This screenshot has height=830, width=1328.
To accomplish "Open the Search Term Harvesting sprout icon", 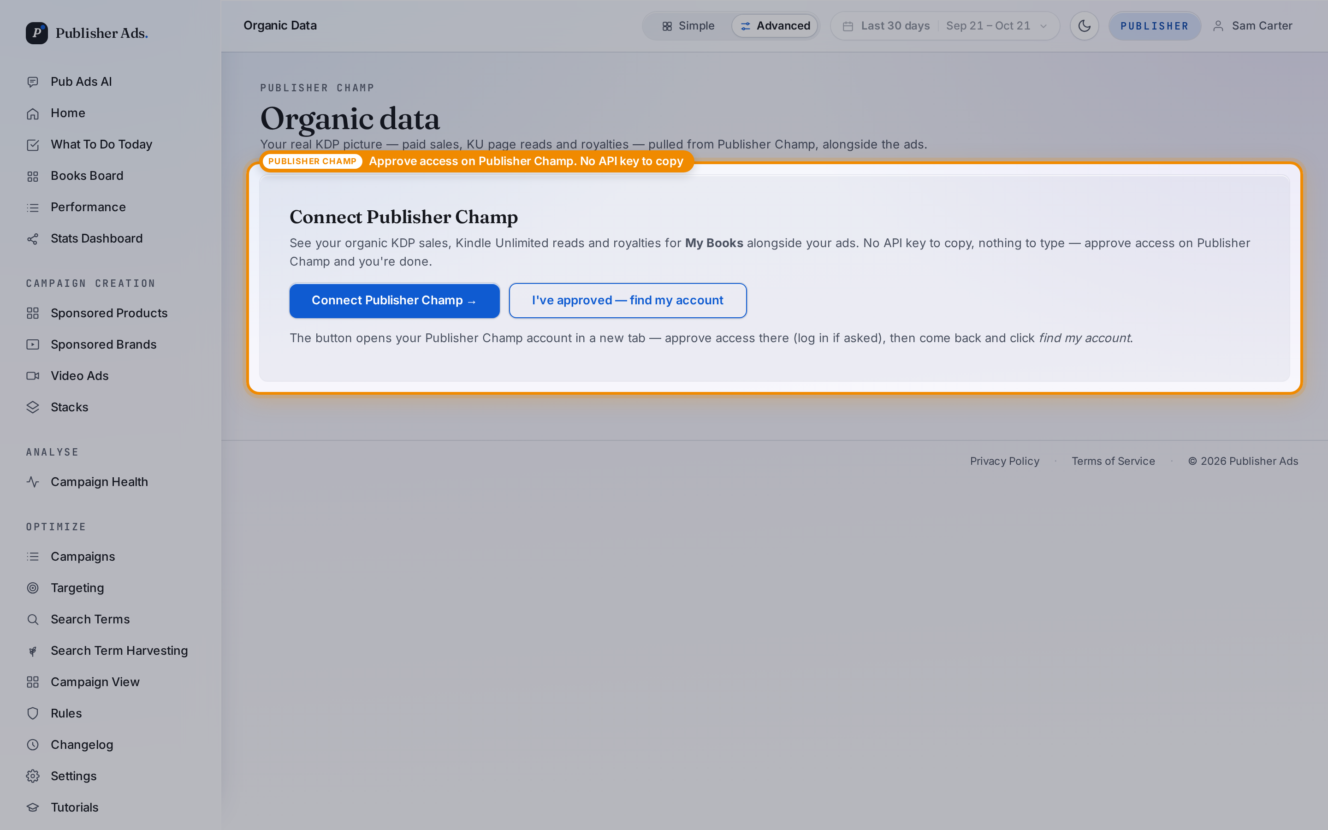I will coord(33,651).
